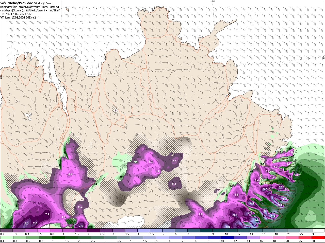The width and height of the screenshot is (325, 243).
Task: Click the 3.6 value on map
Action: pos(286,189)
